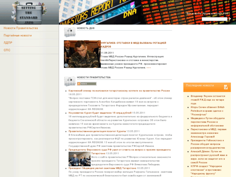
Task: Open На развитие Курил будет выделено article
Action: [x=100, y=113]
